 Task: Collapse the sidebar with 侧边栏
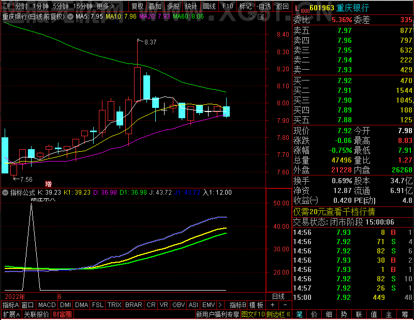click(278, 314)
